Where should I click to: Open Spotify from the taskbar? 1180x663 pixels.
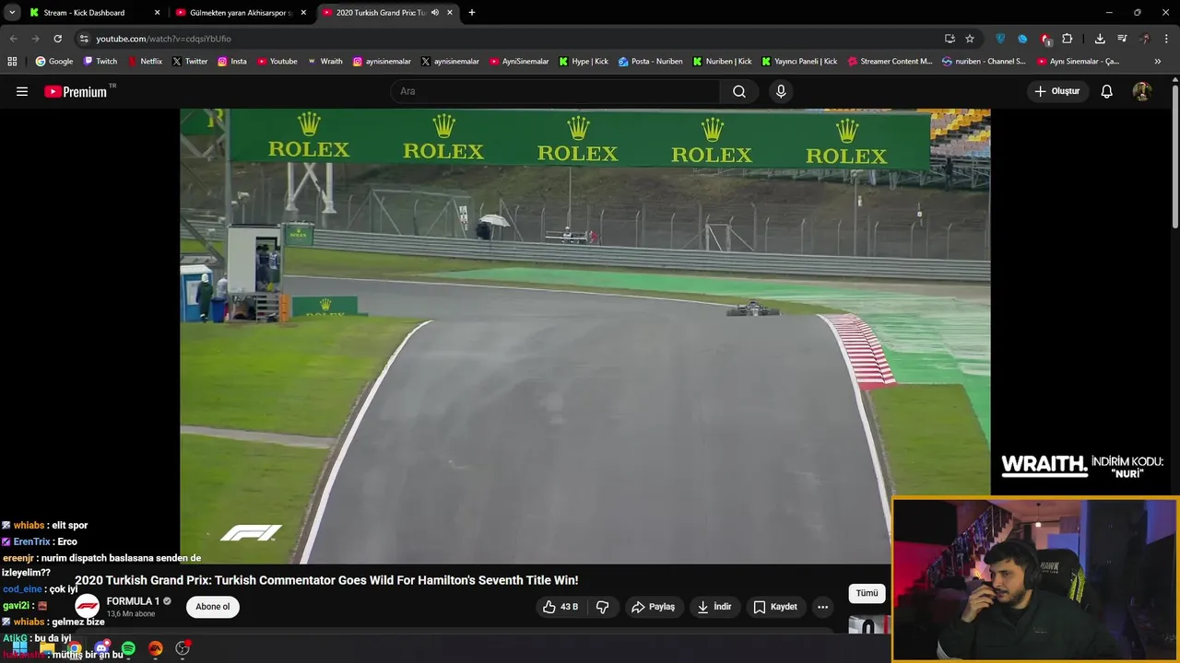click(x=128, y=648)
